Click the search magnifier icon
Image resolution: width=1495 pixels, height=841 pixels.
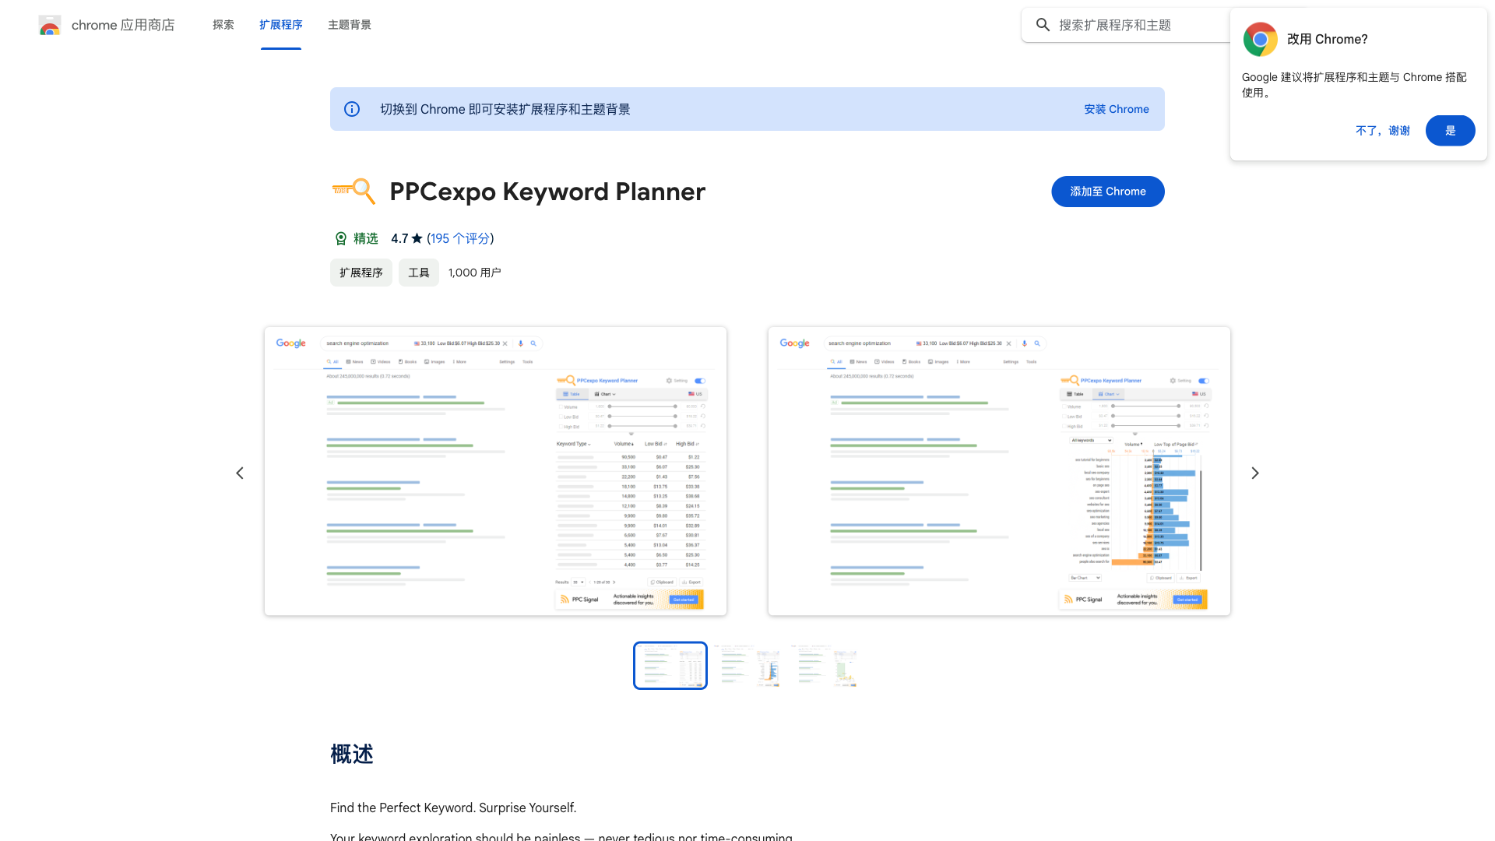coord(1043,25)
